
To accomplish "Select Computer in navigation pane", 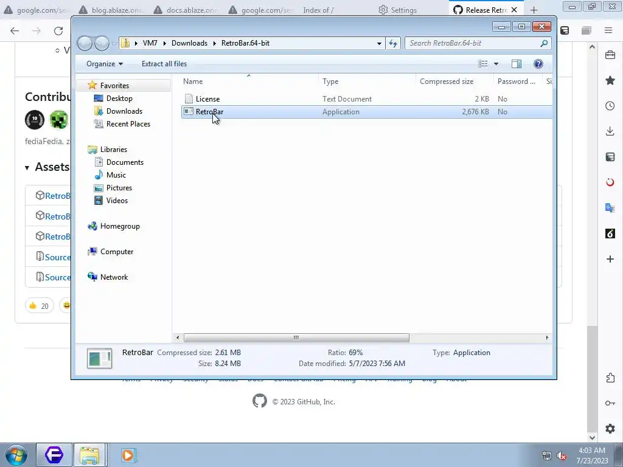I will (116, 252).
